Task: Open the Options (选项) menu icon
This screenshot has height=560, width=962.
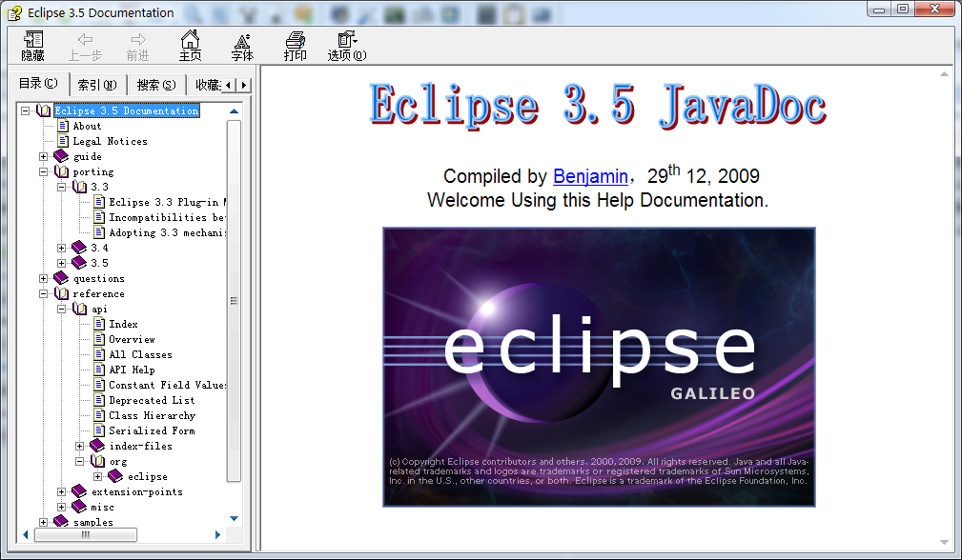Action: coord(347,46)
